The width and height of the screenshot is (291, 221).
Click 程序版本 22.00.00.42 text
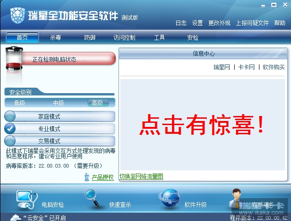click(x=259, y=218)
